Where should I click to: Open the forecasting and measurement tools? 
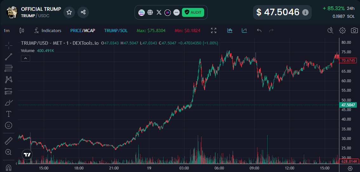[9, 91]
